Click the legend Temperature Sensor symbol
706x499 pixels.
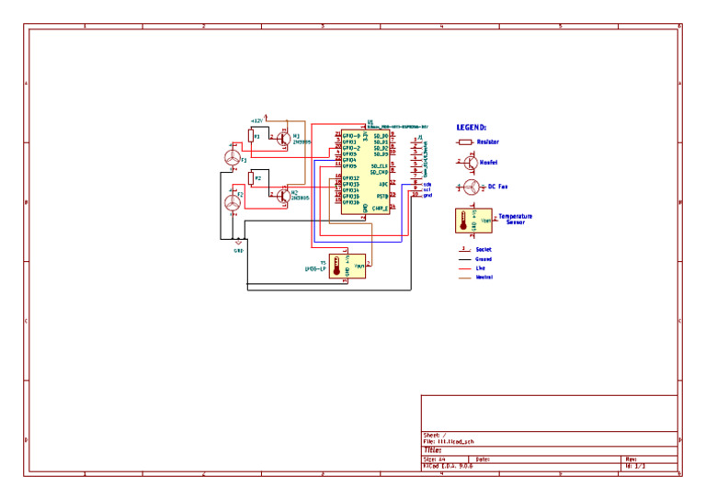pos(473,221)
